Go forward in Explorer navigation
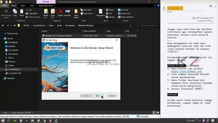218x123 pixels. click(8, 26)
